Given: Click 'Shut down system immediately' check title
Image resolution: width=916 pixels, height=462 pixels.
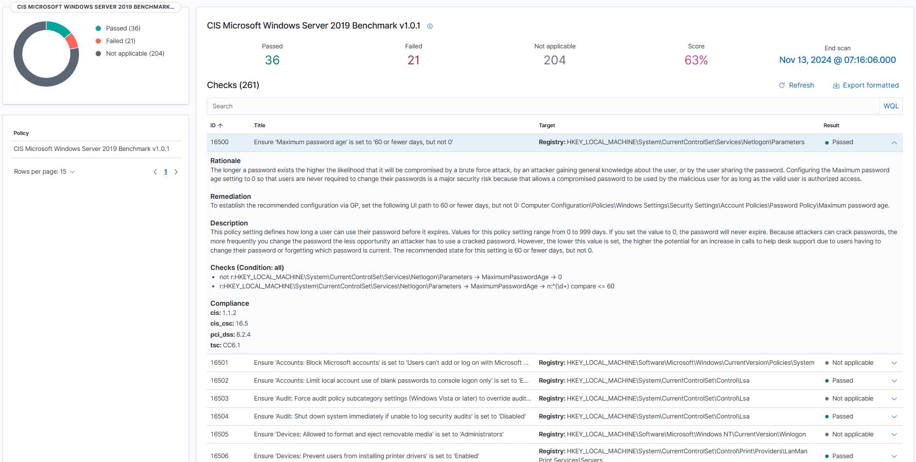Looking at the screenshot, I should [390, 417].
